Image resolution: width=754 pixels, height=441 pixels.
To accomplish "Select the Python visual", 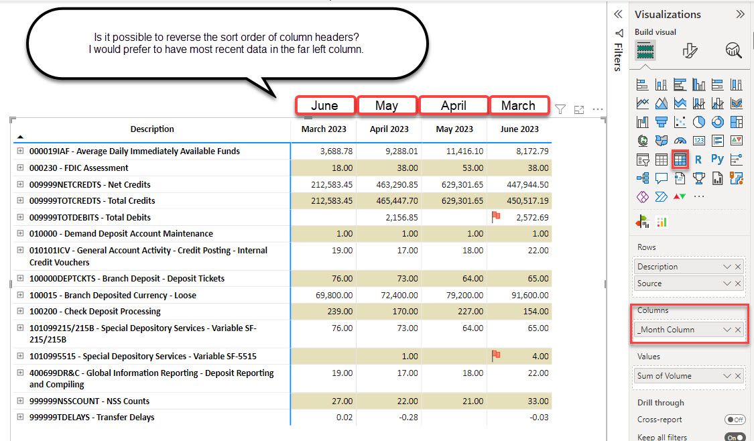I will click(717, 160).
